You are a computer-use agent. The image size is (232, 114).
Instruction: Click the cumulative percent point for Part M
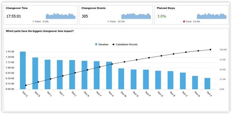(124, 62)
